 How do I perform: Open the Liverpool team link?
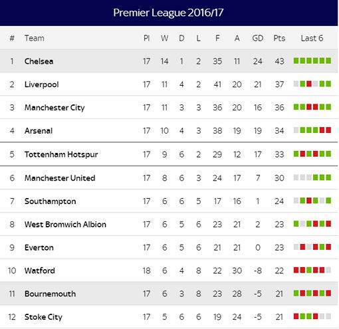coord(42,84)
